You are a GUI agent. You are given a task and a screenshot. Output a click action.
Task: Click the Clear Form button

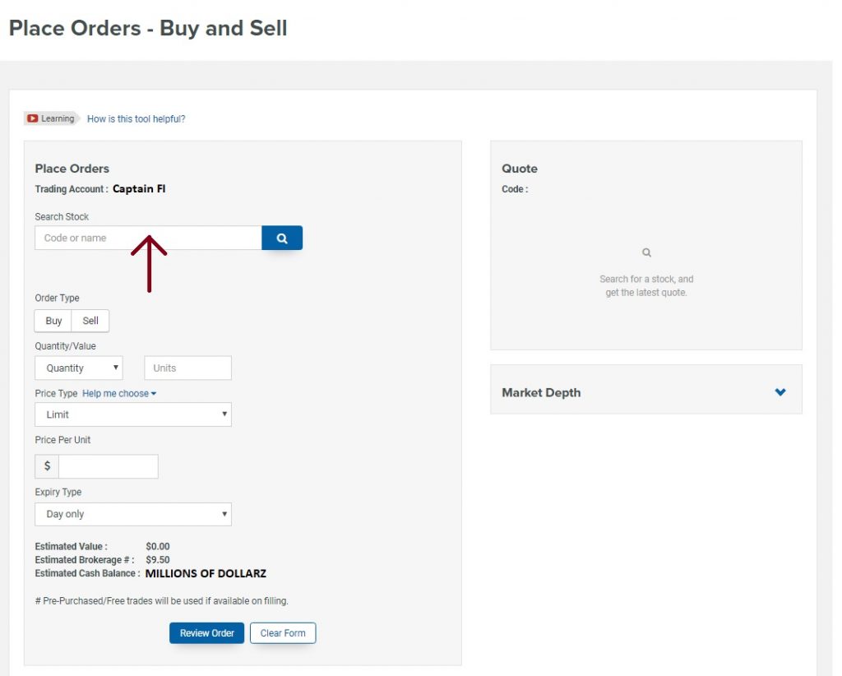pos(283,633)
